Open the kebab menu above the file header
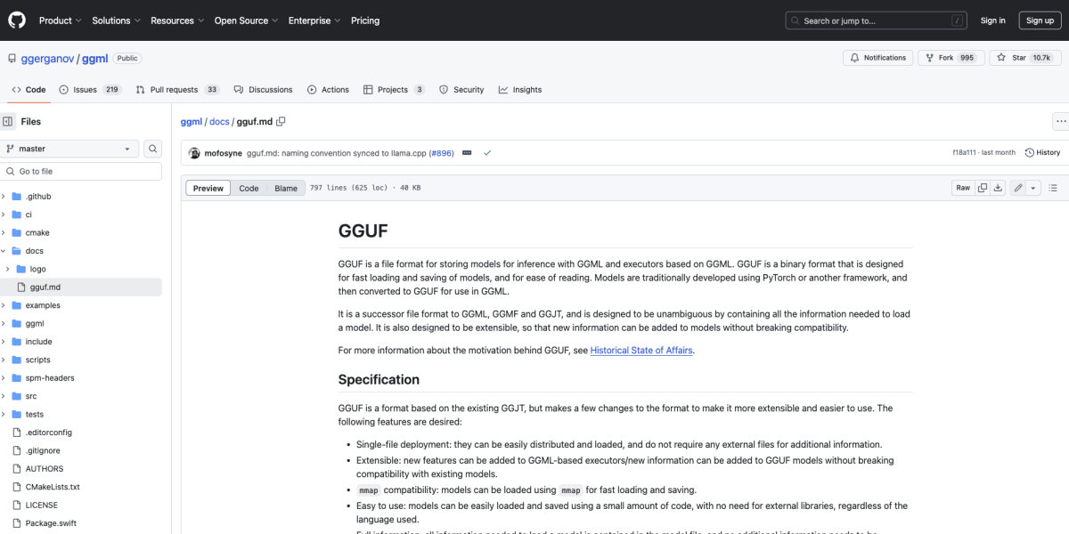The image size is (1069, 534). pyautogui.click(x=1061, y=121)
